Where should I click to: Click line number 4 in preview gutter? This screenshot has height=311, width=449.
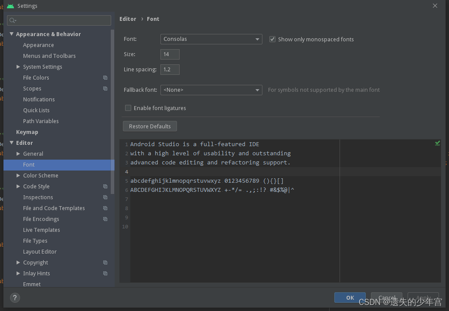click(126, 171)
